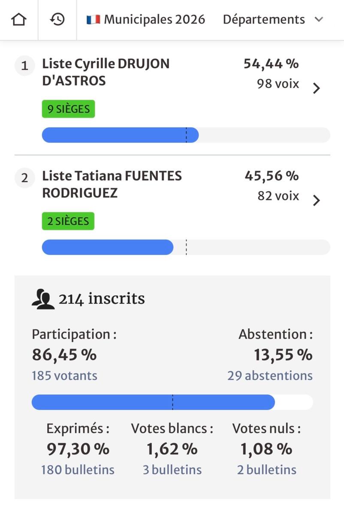Viewport: 344px width, 515px height.
Task: Open Drujon d'Astros list details arrow
Action: pos(317,88)
